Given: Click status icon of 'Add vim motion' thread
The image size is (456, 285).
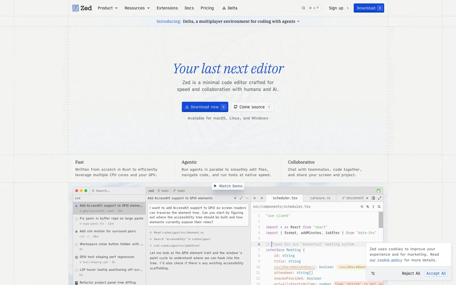Looking at the screenshot, I should (76, 231).
